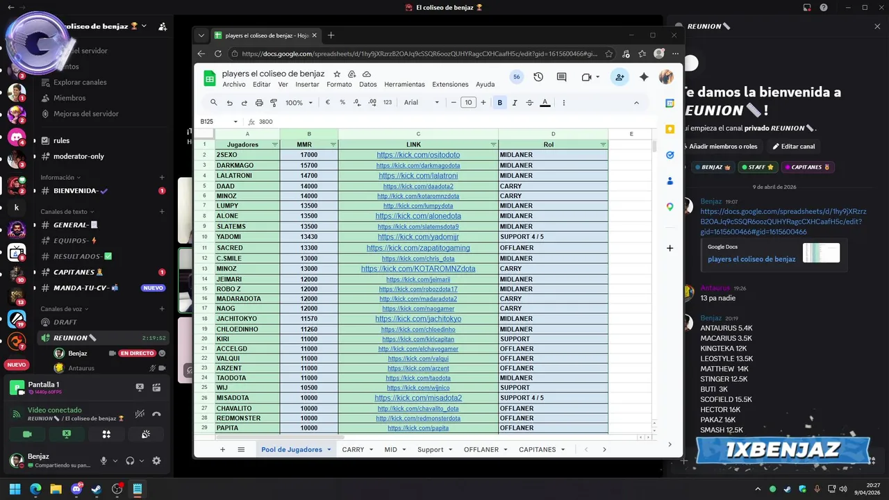Increase decimal places in toolbar
The width and height of the screenshot is (889, 500).
(372, 103)
